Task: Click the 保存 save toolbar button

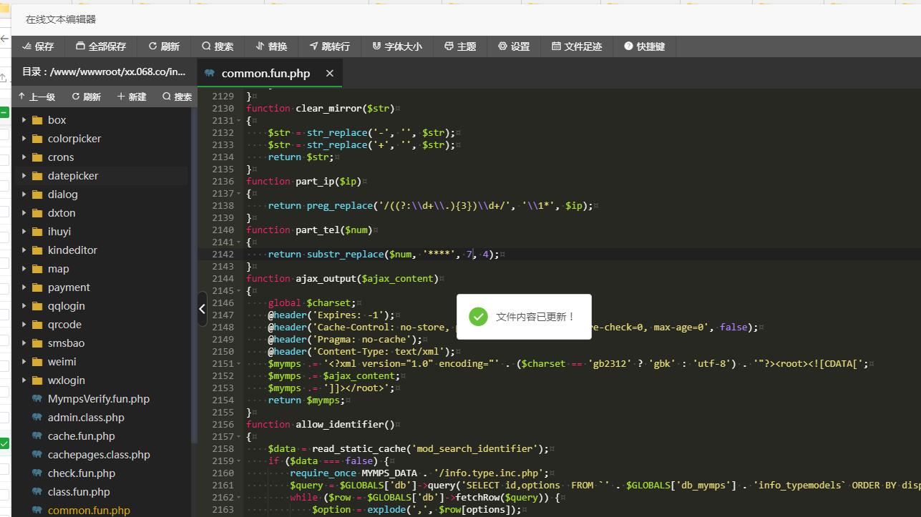Action: coord(38,46)
